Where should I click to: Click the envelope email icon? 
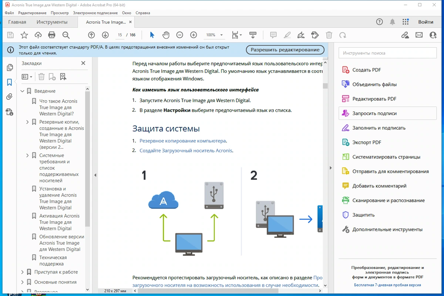(419, 35)
